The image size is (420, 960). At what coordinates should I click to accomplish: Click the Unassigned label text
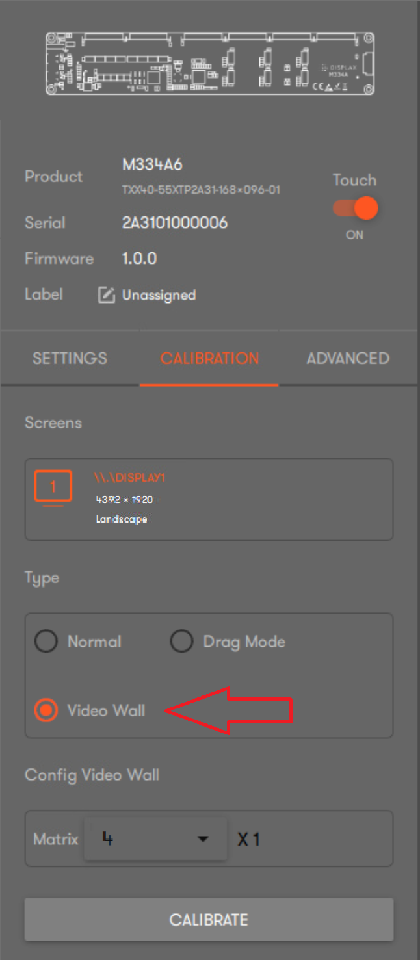click(159, 295)
